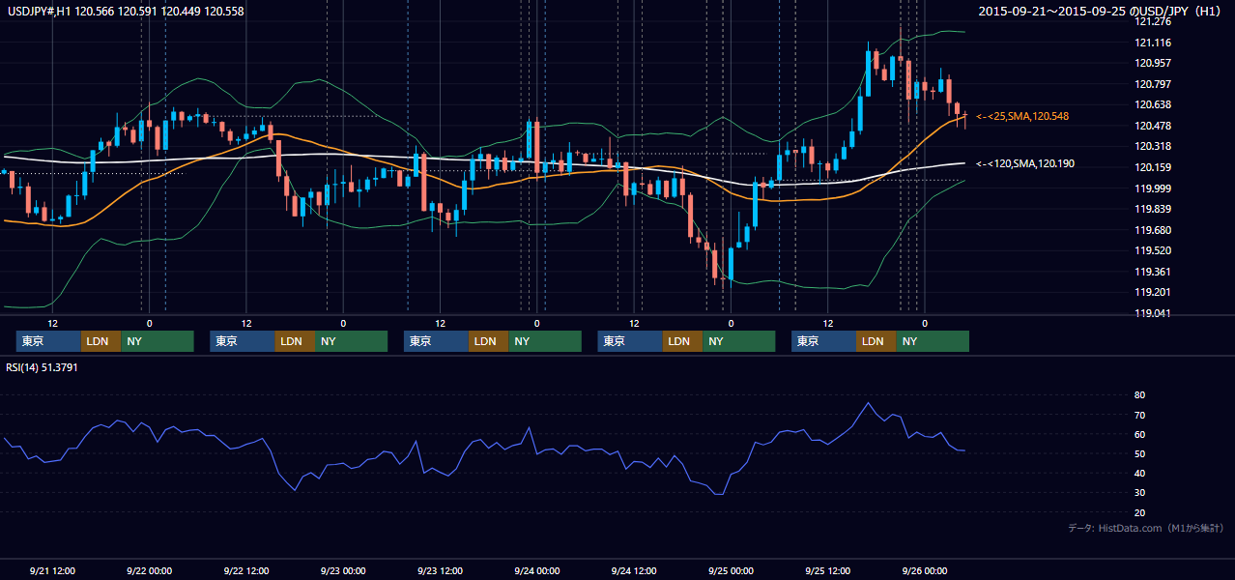
Task: Click the 120.478 price axis label
Action: [1154, 126]
